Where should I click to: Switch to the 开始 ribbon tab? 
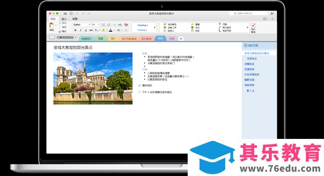click(x=53, y=19)
